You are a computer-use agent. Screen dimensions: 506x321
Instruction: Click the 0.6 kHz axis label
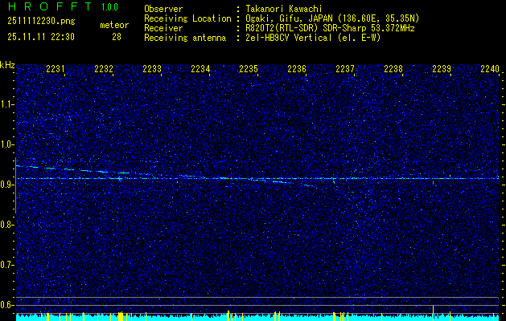tap(6, 305)
